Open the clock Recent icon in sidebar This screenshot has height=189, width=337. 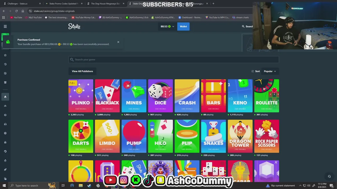coord(5,64)
